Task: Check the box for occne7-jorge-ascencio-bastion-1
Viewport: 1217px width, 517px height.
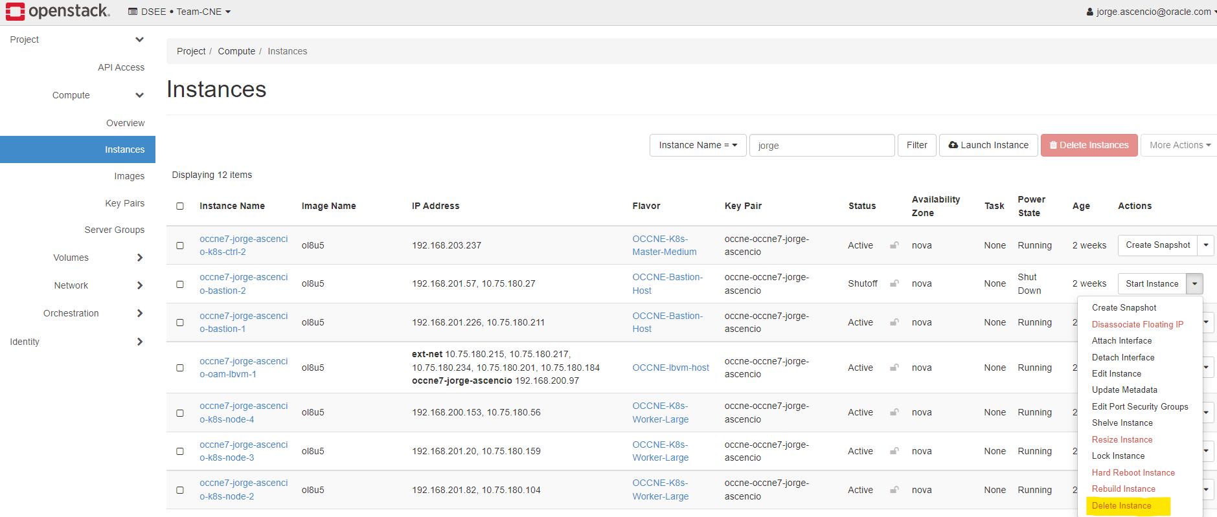Action: click(180, 322)
